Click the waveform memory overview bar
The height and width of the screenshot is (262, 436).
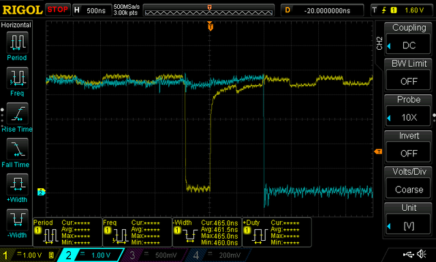[x=209, y=11]
